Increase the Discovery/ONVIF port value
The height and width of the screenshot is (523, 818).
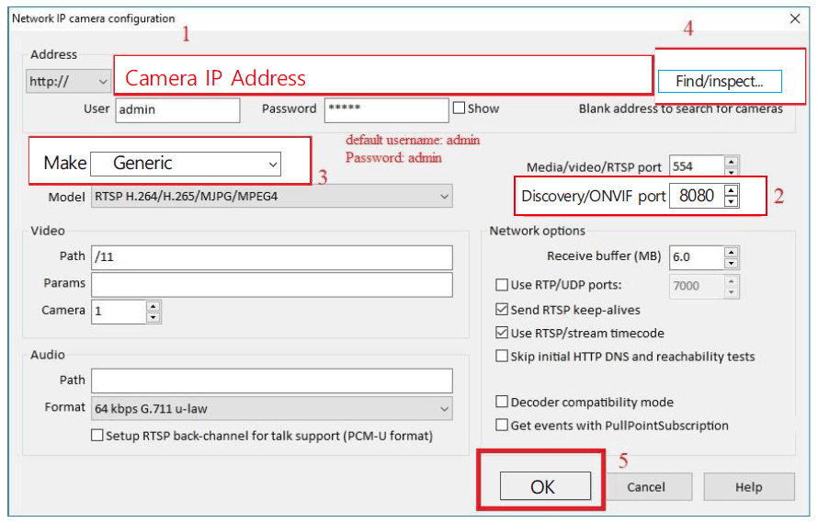click(x=731, y=190)
